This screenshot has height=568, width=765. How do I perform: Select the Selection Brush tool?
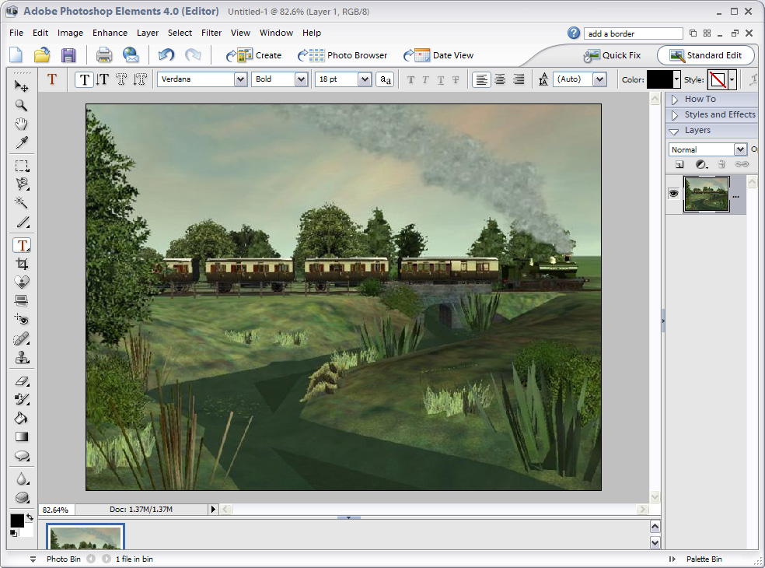[22, 222]
